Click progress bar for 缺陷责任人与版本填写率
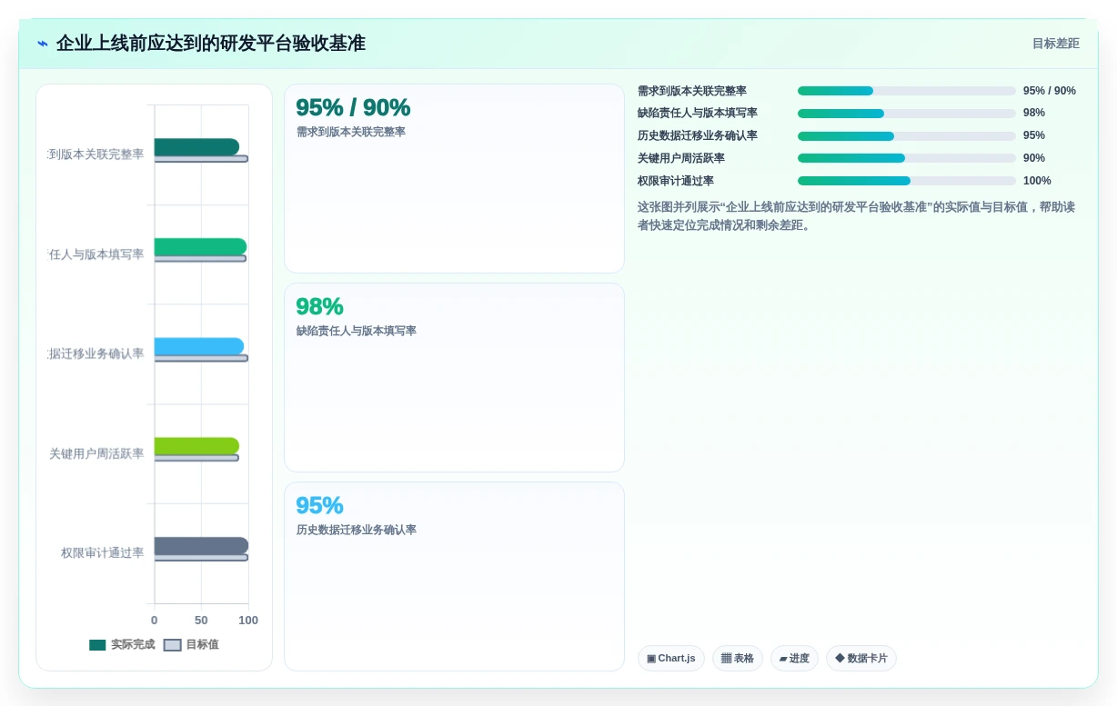The image size is (1117, 706). [x=907, y=114]
